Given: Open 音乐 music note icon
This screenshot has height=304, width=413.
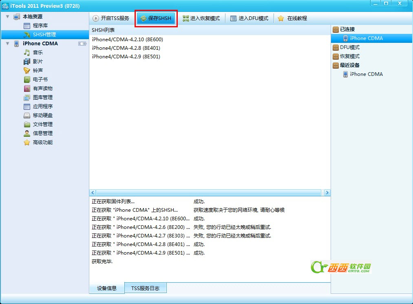Looking at the screenshot, I should (27, 53).
